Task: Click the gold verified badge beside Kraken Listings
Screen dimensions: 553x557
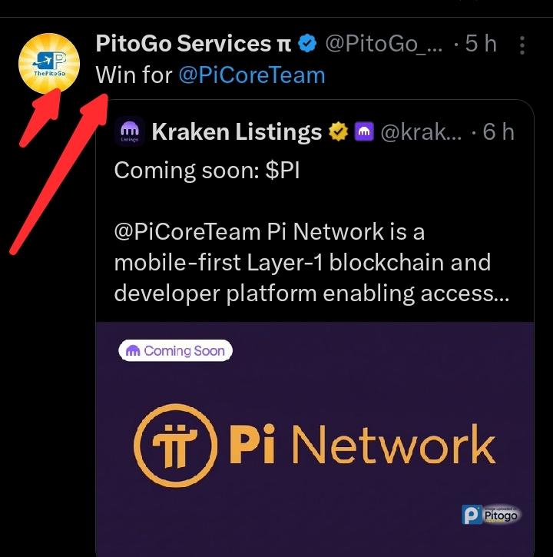Action: (338, 133)
